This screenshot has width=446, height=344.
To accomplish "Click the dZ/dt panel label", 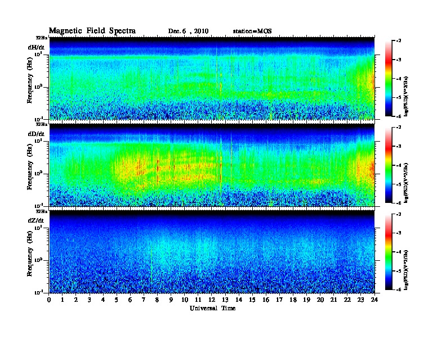I will click(36, 220).
